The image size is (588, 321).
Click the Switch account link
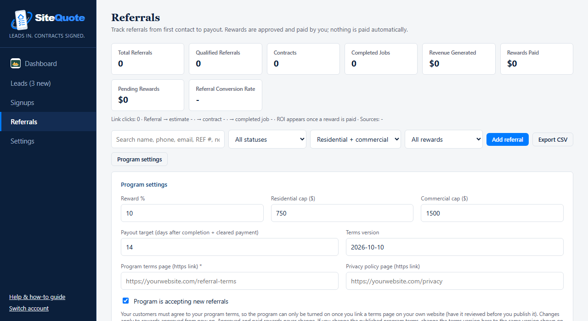29,308
